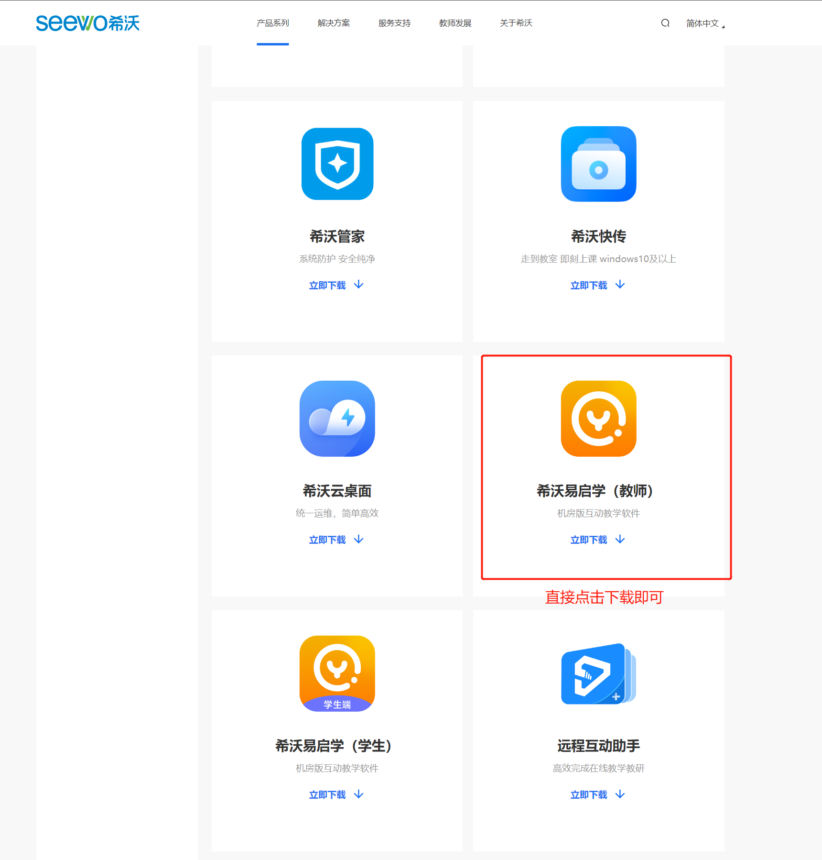Click the 远程互动助手 title text
The width and height of the screenshot is (822, 860).
(598, 746)
